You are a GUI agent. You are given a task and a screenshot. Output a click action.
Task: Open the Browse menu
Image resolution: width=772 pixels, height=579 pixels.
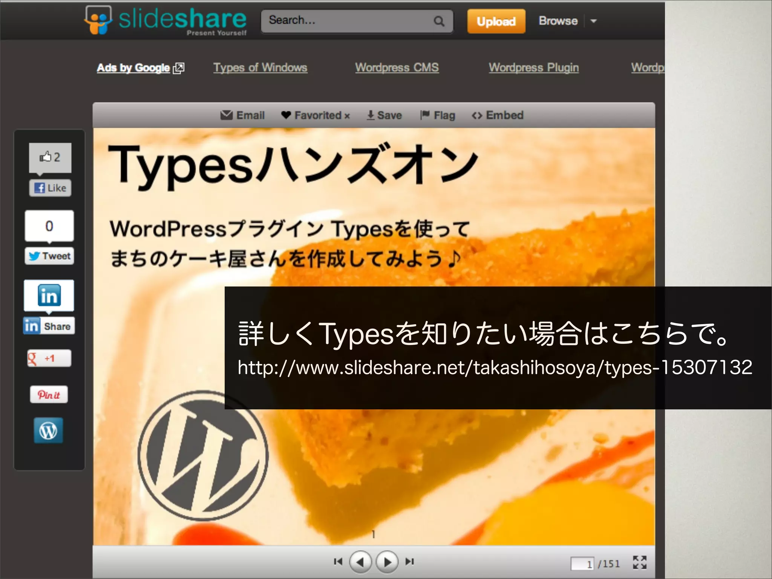558,21
